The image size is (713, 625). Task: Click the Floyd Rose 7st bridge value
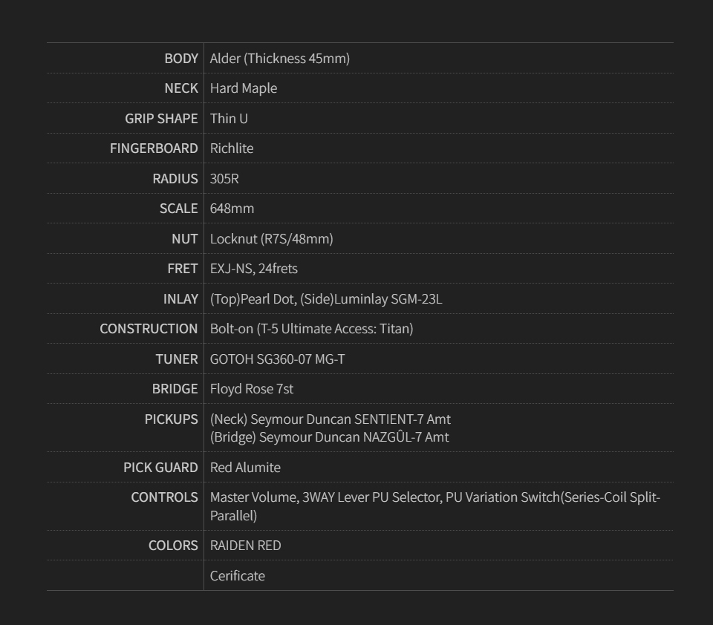click(x=251, y=389)
